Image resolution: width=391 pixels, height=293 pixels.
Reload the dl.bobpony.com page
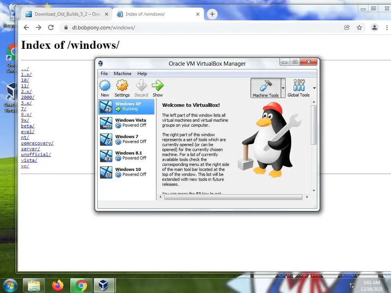[51, 27]
